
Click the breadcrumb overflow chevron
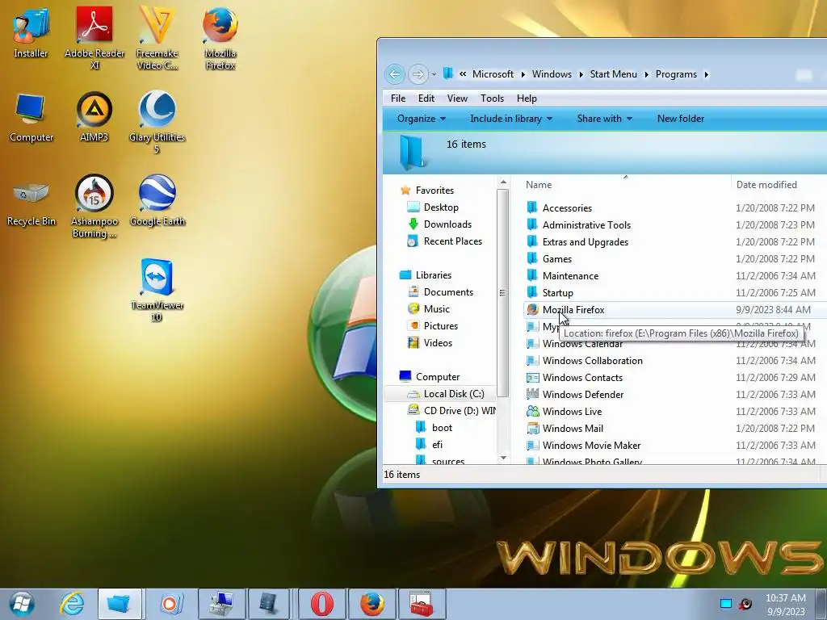(463, 74)
